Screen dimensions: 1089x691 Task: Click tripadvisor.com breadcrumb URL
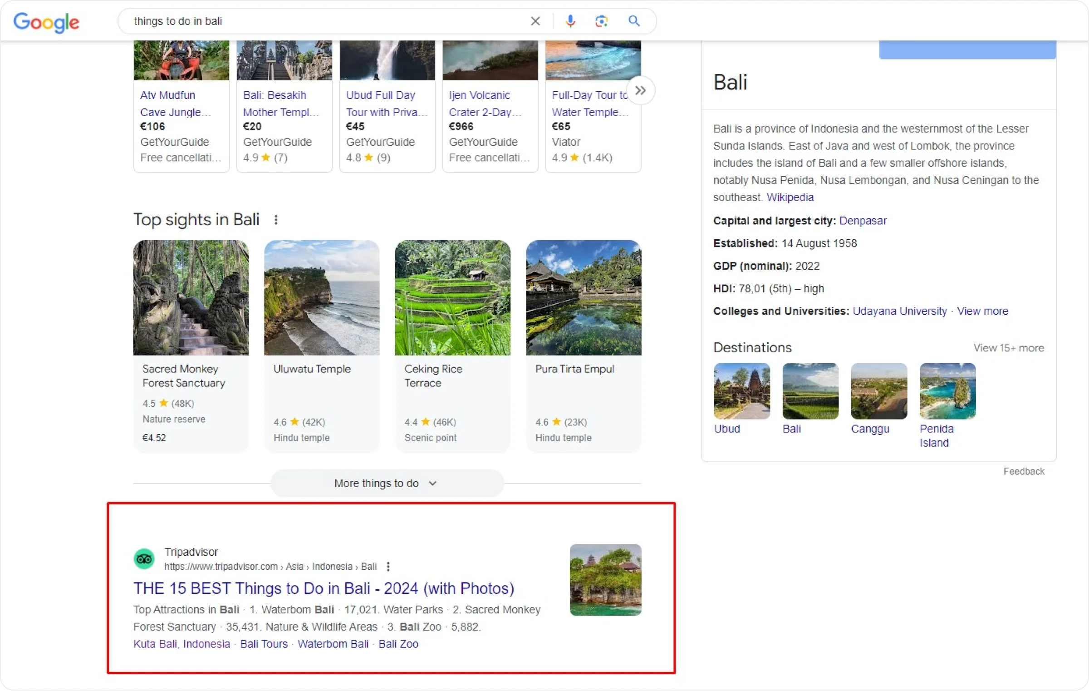[x=270, y=567]
